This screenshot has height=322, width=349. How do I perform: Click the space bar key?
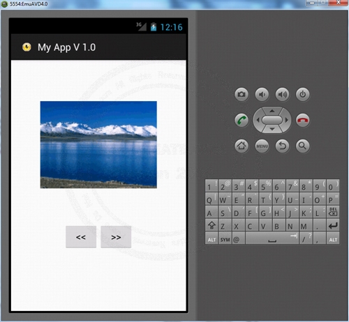pyautogui.click(x=272, y=238)
